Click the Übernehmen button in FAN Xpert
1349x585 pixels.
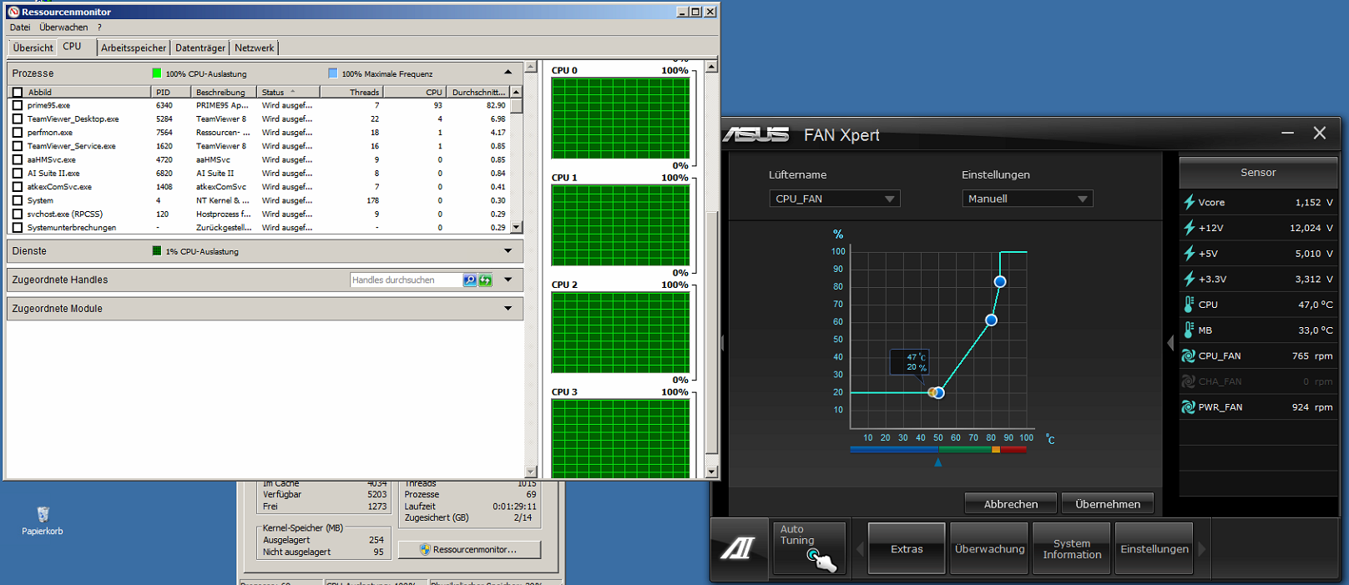[1108, 503]
